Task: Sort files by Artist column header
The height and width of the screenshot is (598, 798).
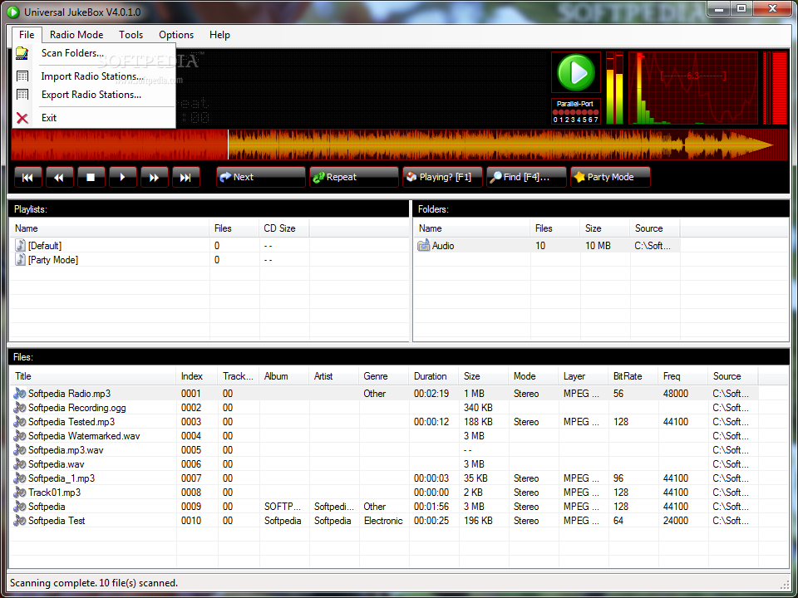Action: pos(334,376)
